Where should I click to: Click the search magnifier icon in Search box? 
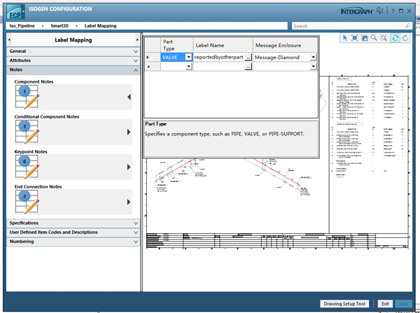pos(408,26)
